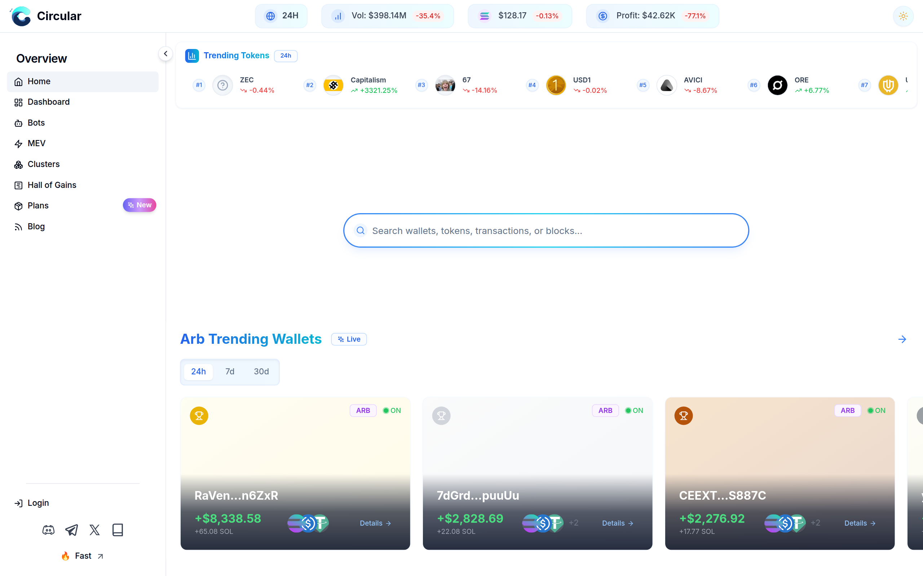The height and width of the screenshot is (576, 923).
Task: Toggle light theme with sun icon
Action: click(903, 16)
